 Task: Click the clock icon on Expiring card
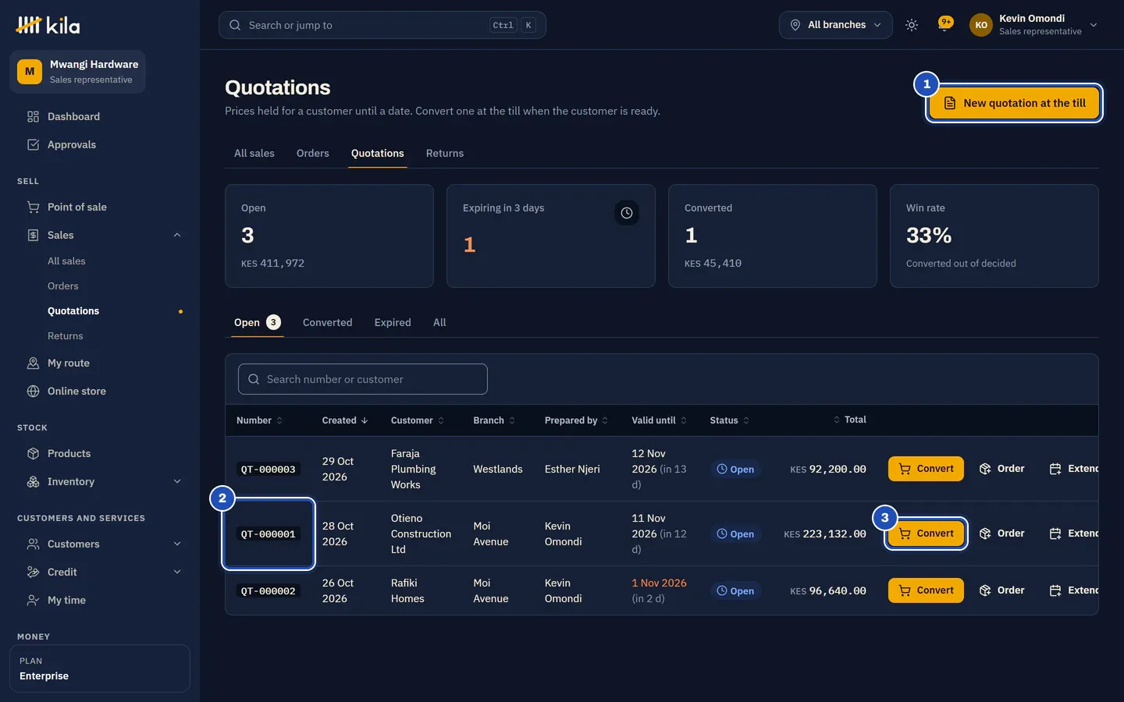627,213
